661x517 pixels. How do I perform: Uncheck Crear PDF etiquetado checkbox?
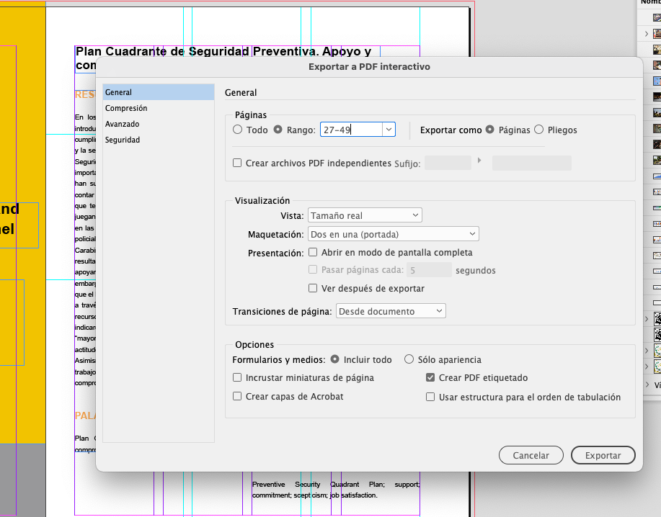(430, 377)
